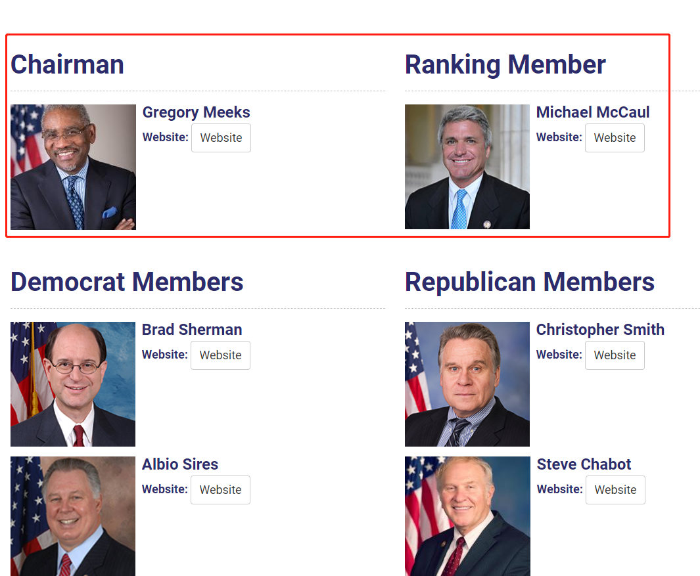The height and width of the screenshot is (576, 700).
Task: Open the photo next to Albio Sires' name
Action: (73, 516)
